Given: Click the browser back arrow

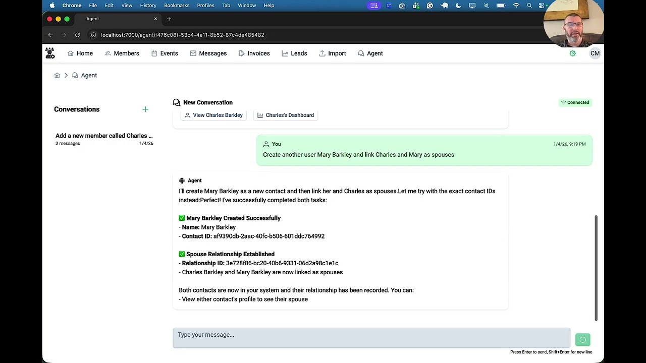Looking at the screenshot, I should coord(50,35).
